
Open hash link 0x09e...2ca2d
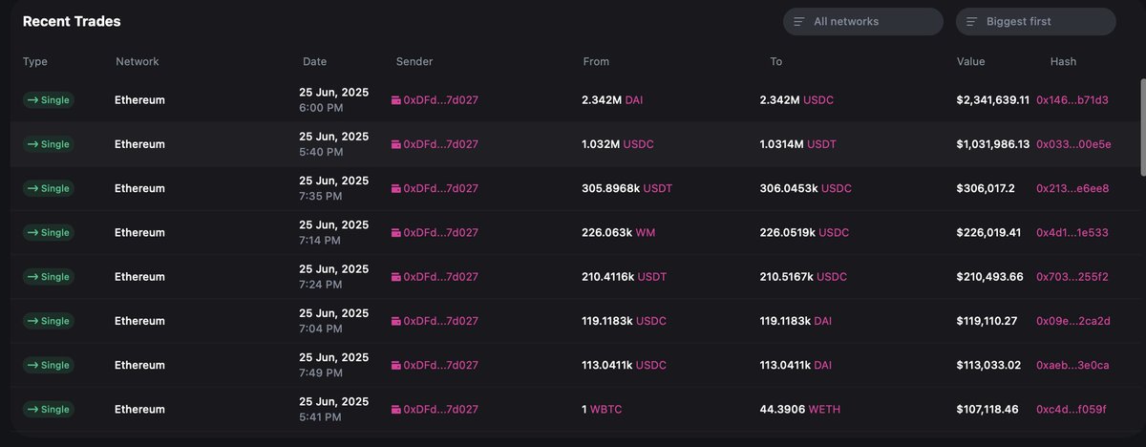coord(1073,321)
